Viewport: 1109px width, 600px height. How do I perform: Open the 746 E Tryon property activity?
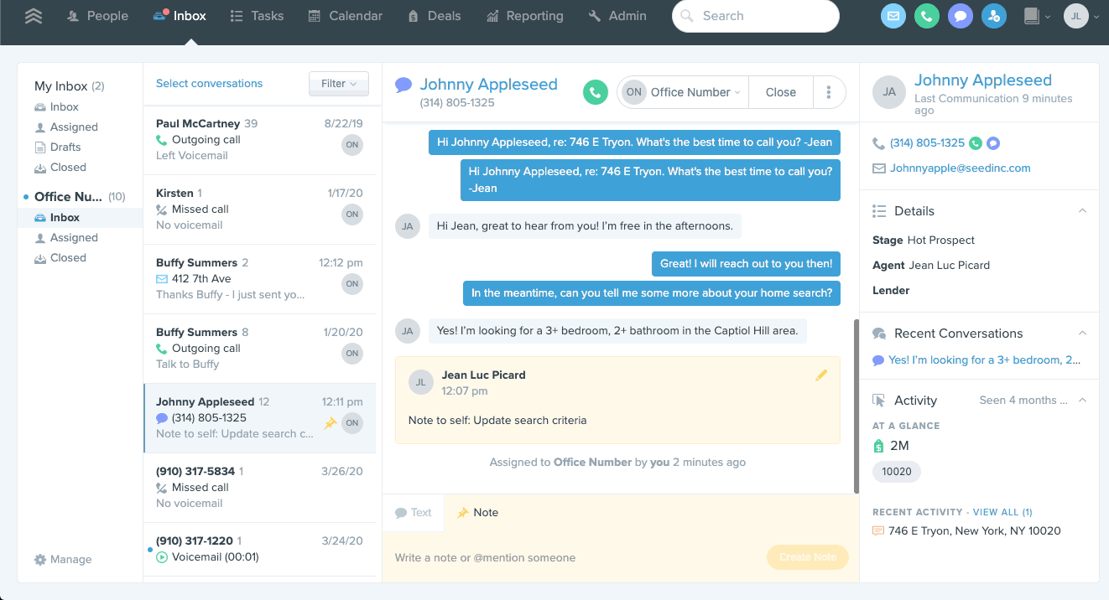click(x=974, y=531)
